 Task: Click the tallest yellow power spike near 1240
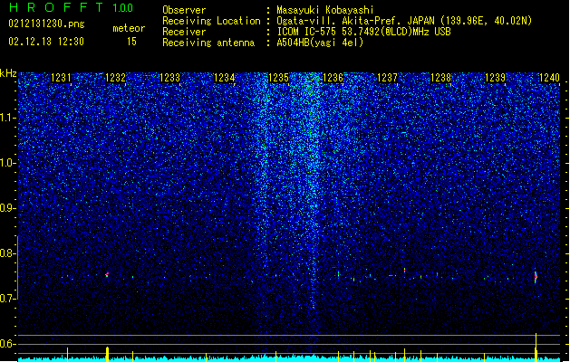[536, 347]
